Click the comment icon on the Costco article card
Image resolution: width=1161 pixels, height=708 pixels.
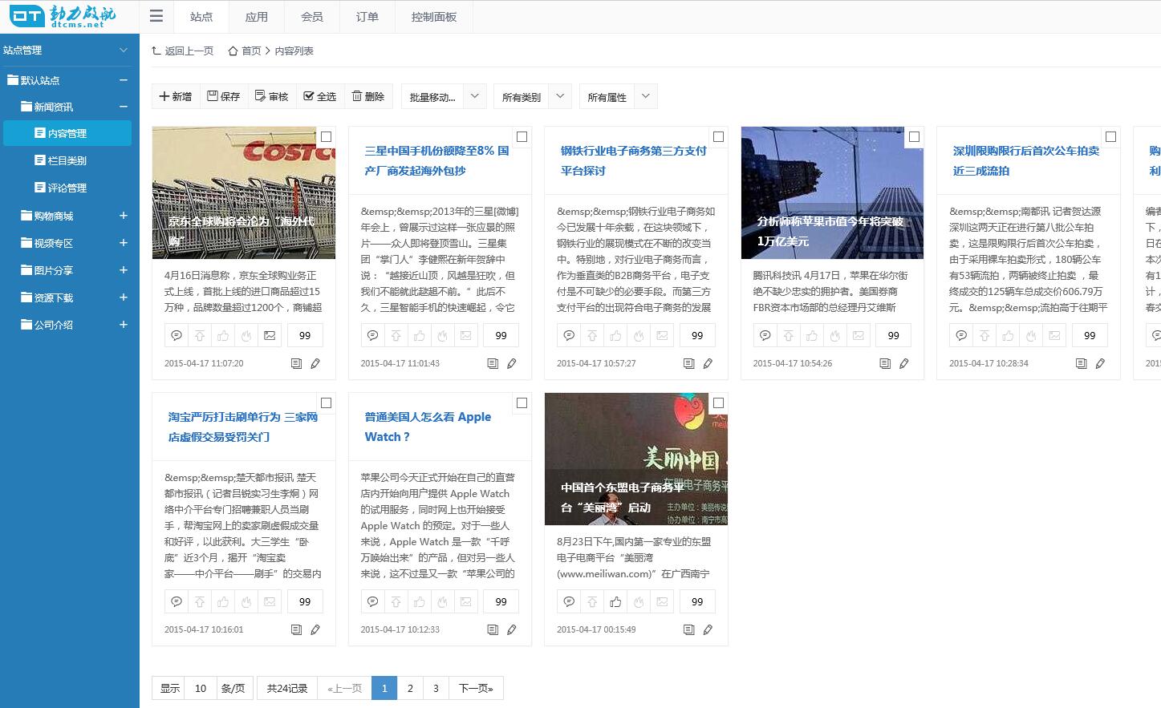[x=177, y=335]
